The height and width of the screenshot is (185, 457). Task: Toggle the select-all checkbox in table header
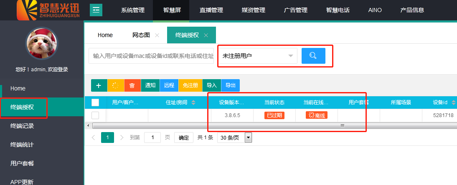click(95, 102)
